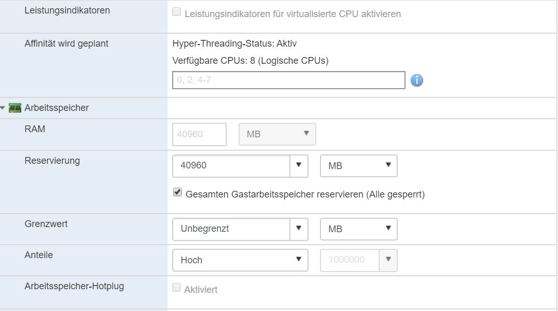Open the Grenzwert unit MB dropdown
The height and width of the screenshot is (311, 558).
click(x=359, y=229)
